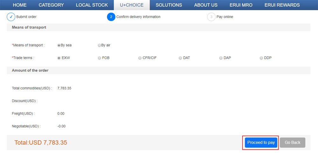
Task: Choose DAP trade terms
Action: coord(221,58)
